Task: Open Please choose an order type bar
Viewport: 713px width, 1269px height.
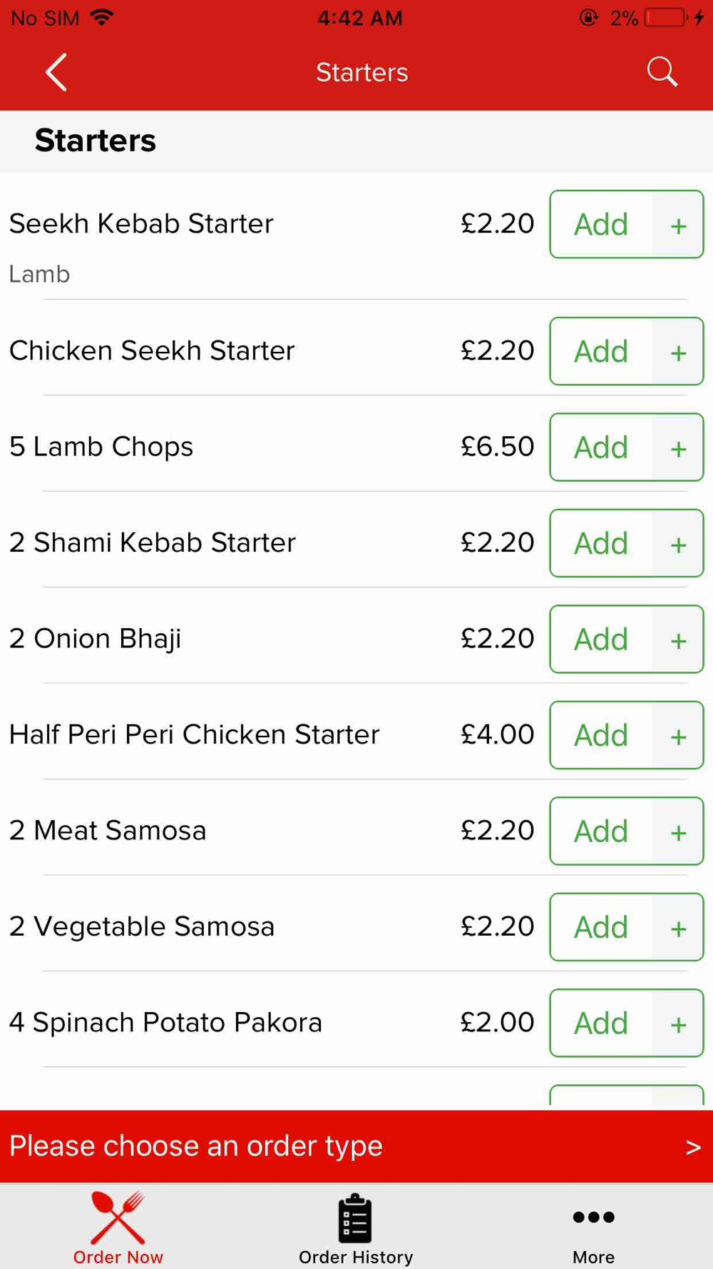Action: click(356, 1146)
